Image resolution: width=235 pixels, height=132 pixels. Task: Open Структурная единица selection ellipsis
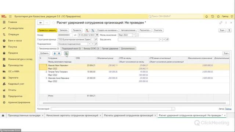tap(93, 40)
